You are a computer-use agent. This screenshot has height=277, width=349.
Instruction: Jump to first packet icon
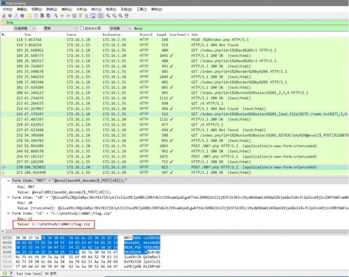point(80,16)
